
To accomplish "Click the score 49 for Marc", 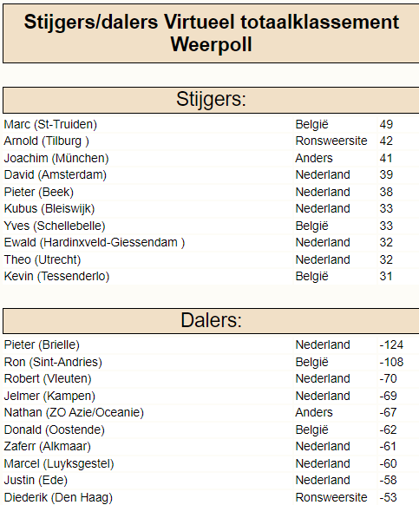I will click(x=386, y=125).
